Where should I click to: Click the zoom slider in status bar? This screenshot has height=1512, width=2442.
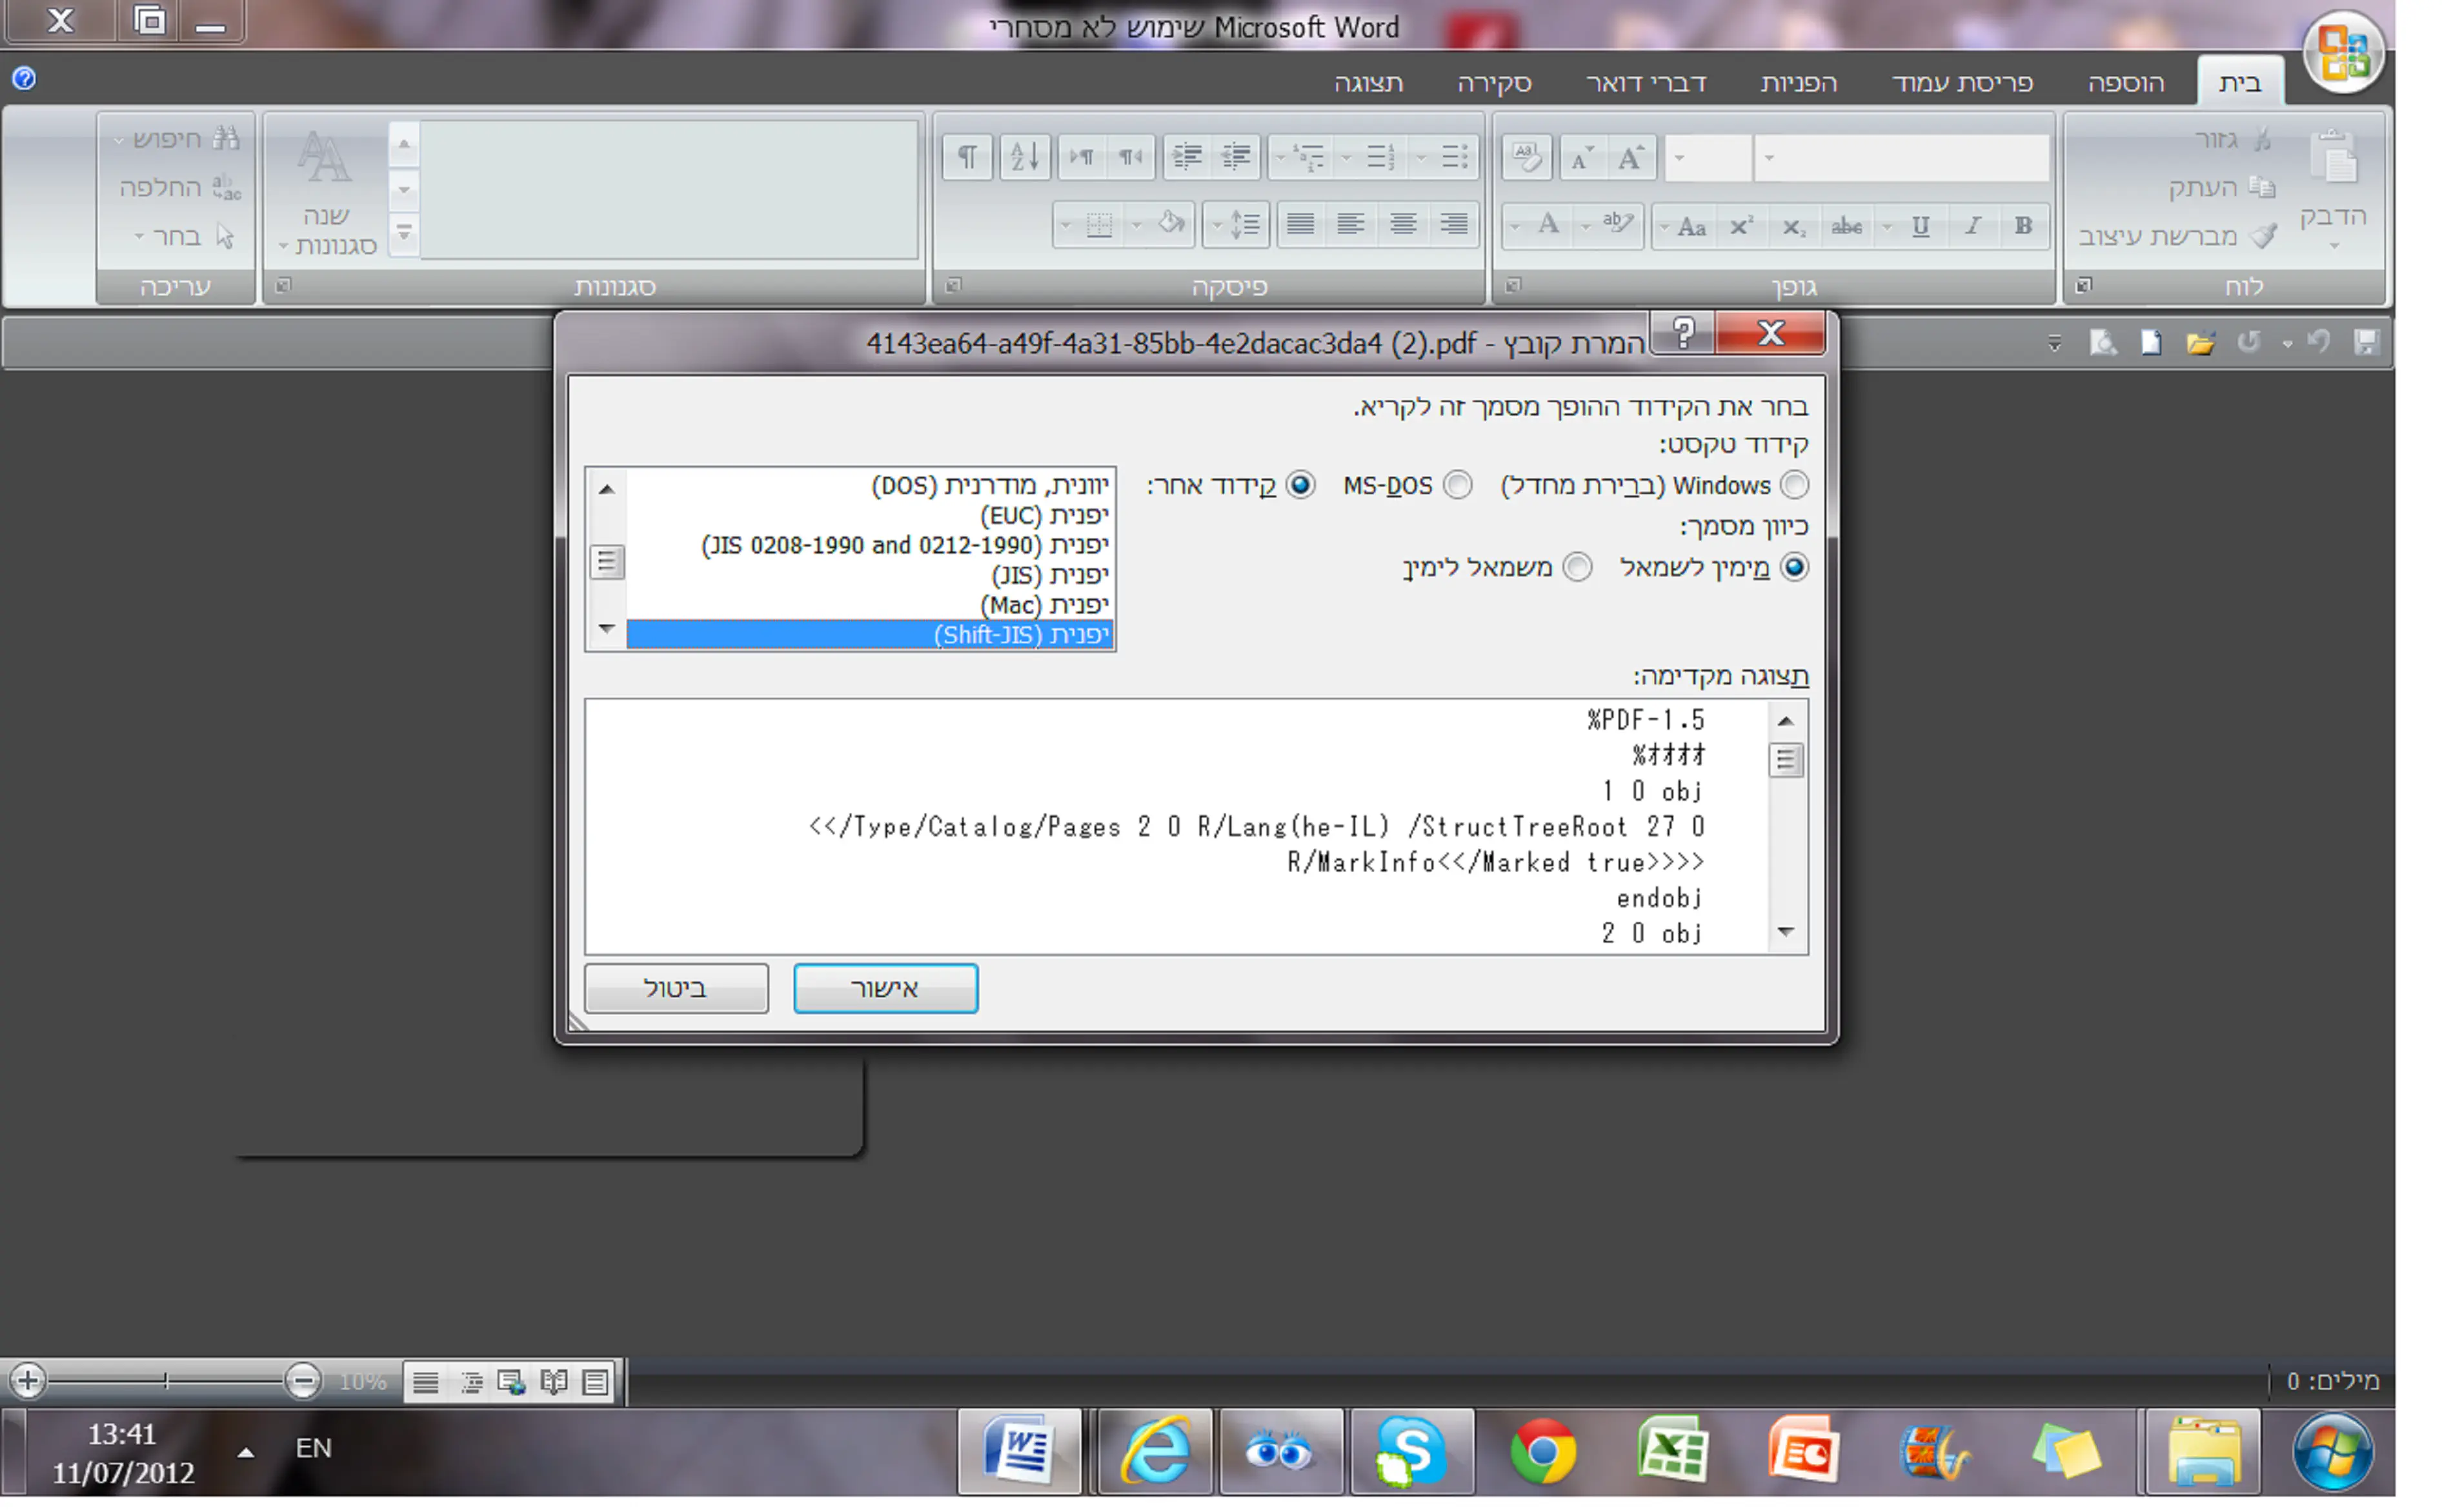166,1381
